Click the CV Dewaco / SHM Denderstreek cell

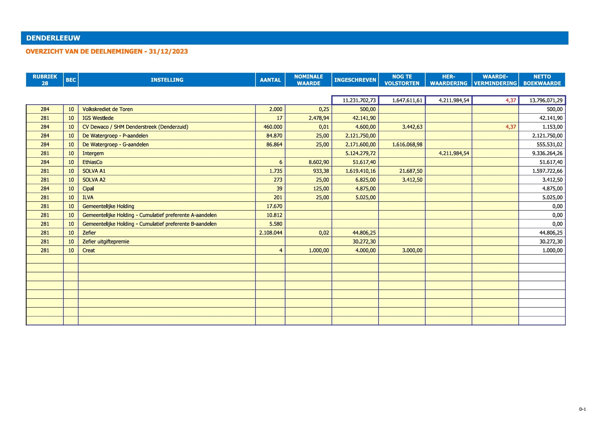167,127
